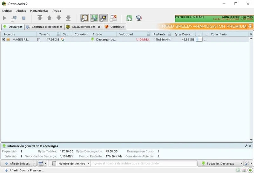254x173 pixels.
Task: Click the Descargando status icon
Action: pyautogui.click(x=92, y=40)
